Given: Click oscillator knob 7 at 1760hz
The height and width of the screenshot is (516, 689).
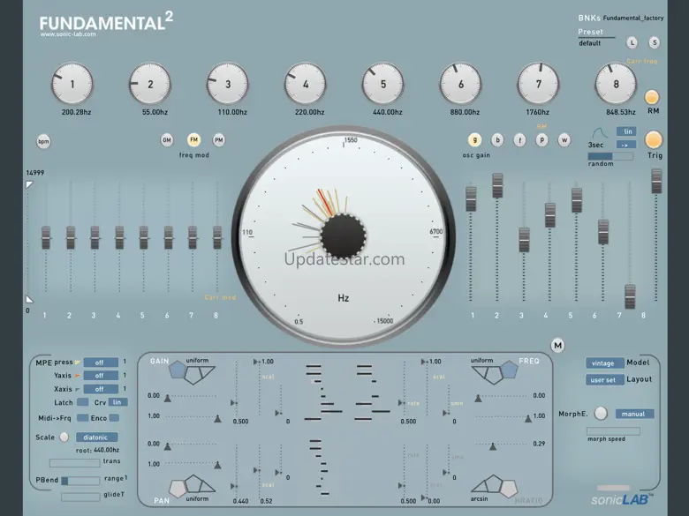Looking at the screenshot, I should (x=538, y=84).
